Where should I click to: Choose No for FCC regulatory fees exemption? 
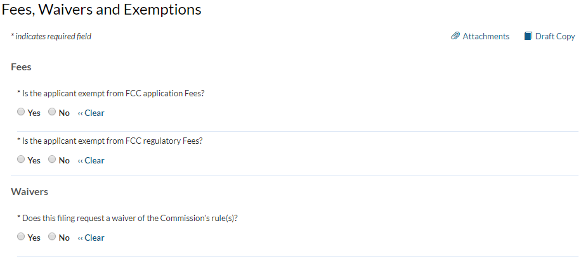(52, 160)
